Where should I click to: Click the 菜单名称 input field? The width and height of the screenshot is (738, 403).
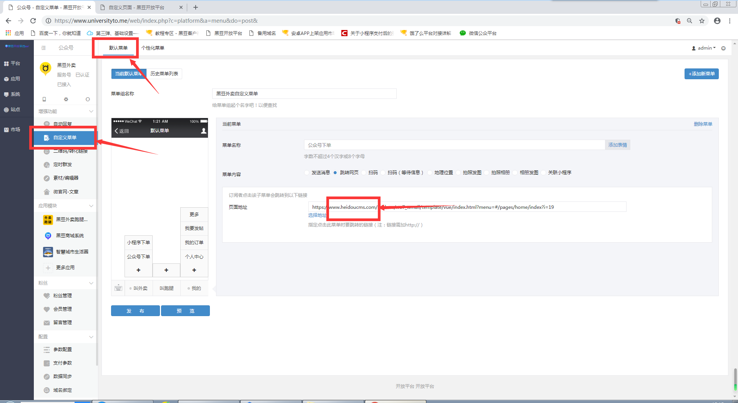454,145
